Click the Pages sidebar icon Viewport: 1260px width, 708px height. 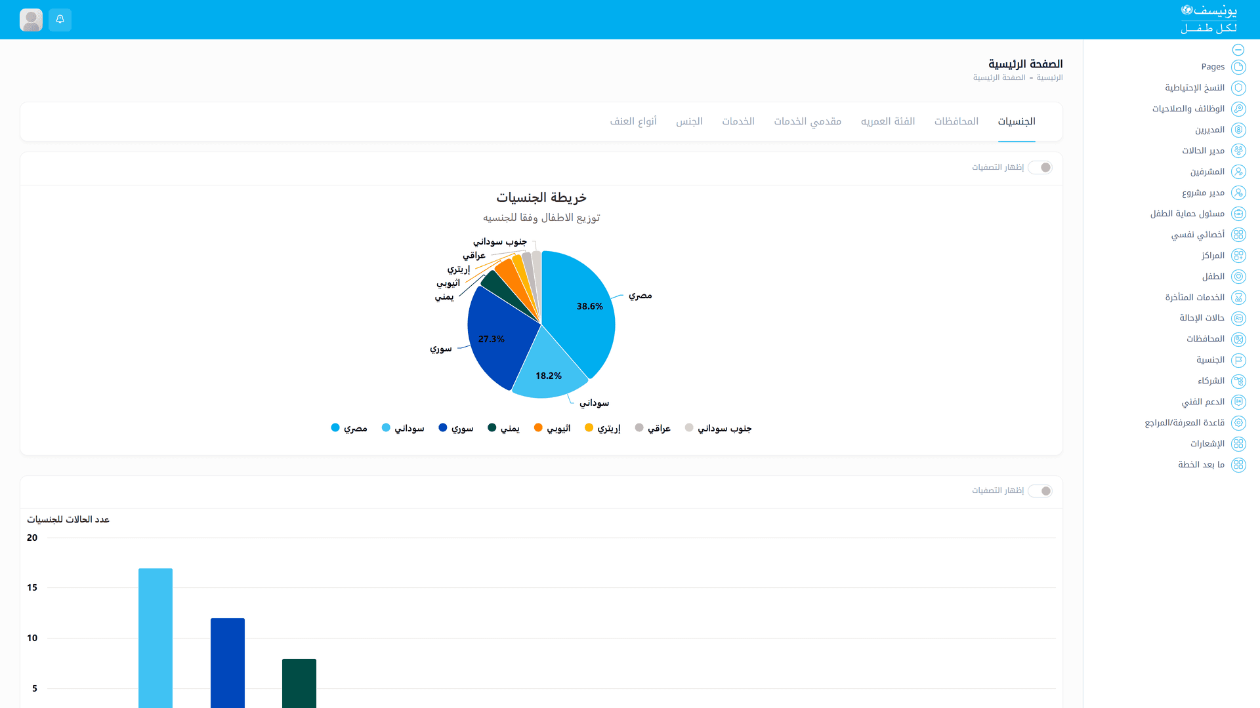[x=1238, y=67]
